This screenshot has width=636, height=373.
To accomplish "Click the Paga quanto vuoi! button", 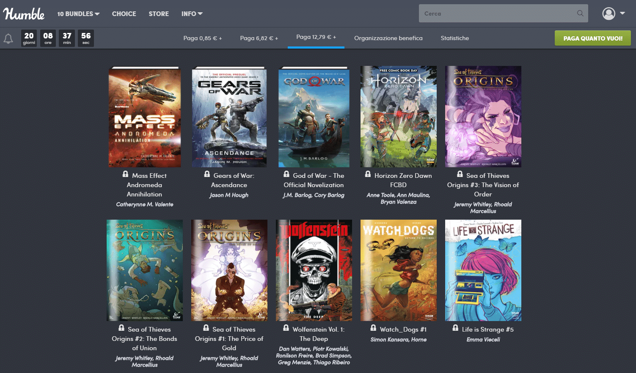I will point(593,38).
